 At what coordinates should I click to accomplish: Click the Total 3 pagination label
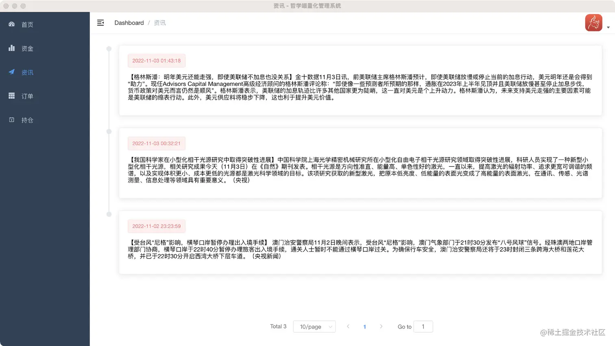[x=278, y=326]
